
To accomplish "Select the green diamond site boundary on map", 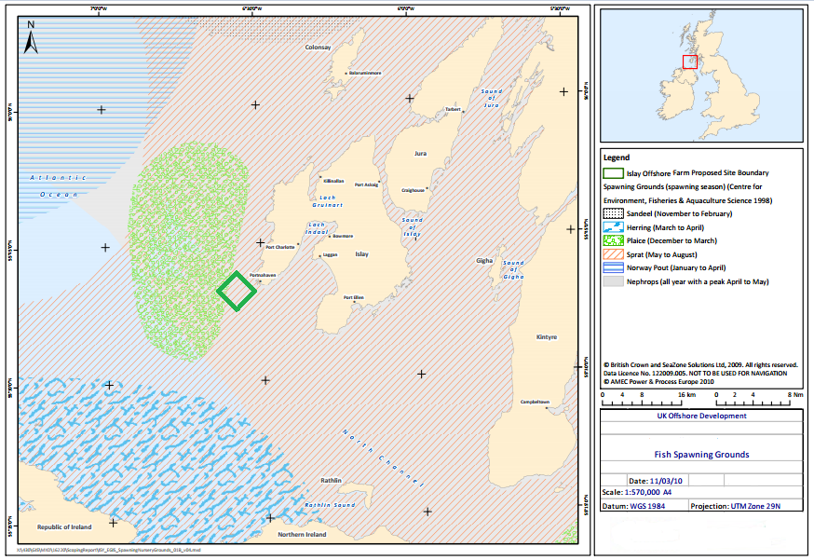I will click(237, 291).
